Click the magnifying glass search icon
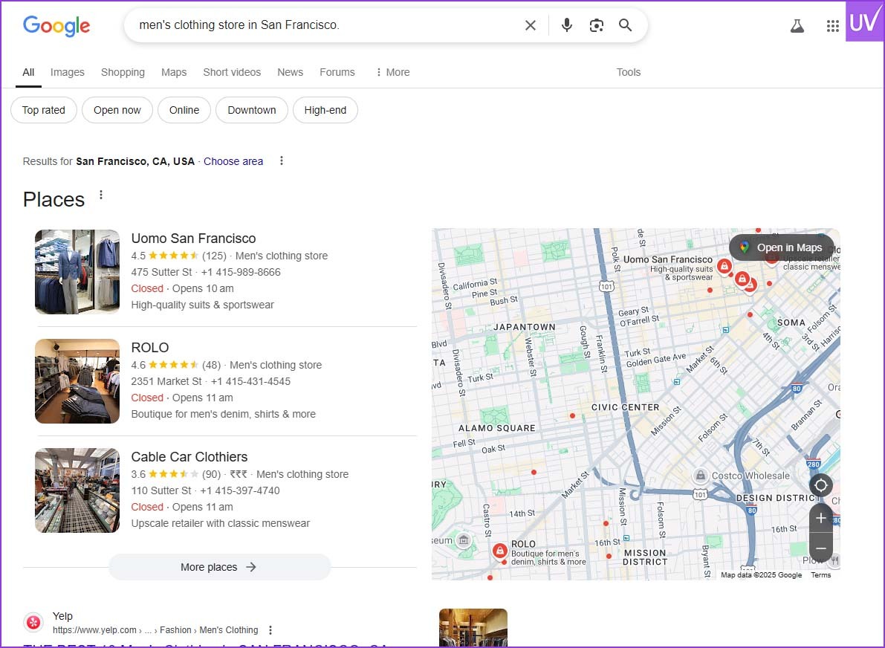Image resolution: width=885 pixels, height=648 pixels. click(626, 25)
